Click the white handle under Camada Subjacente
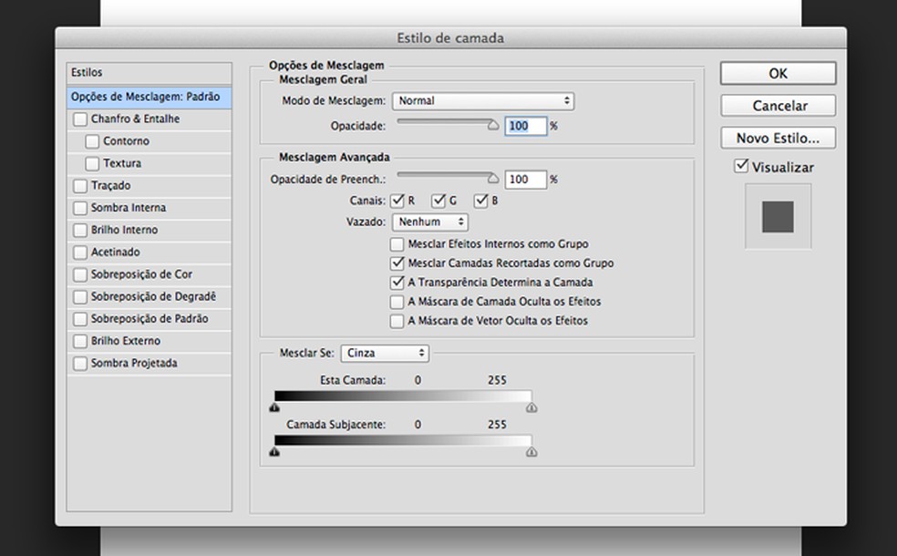Viewport: 897px width, 556px height. 531,452
